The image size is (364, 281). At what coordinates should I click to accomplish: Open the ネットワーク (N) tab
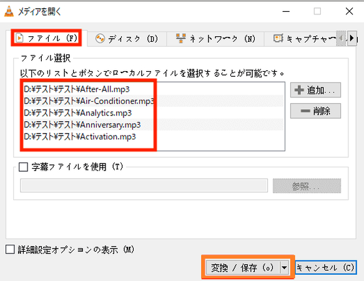click(215, 39)
